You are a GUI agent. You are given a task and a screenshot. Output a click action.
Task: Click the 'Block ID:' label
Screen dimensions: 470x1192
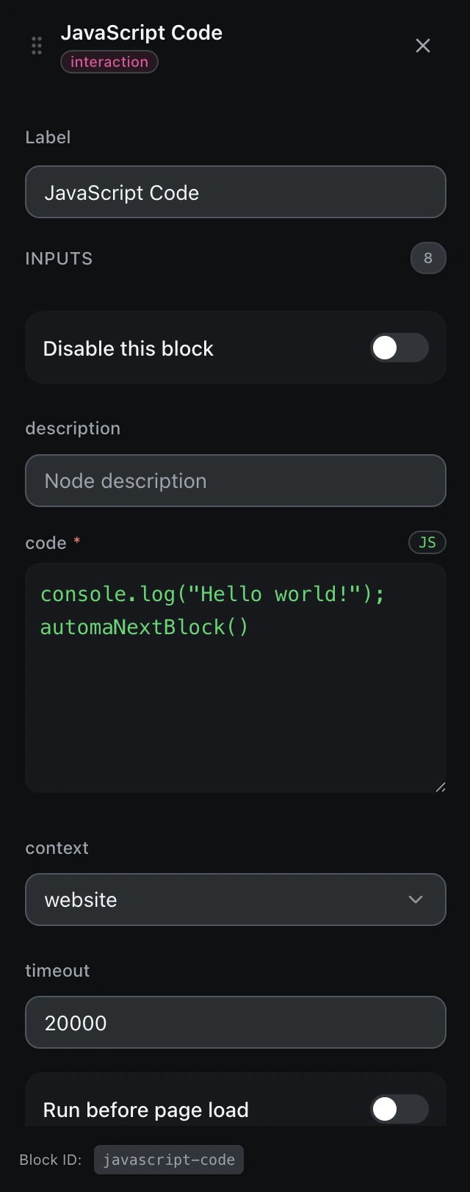pos(51,1160)
